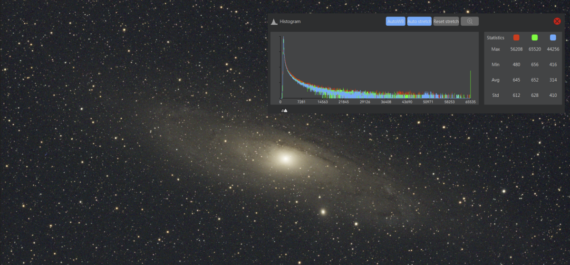Toggle Auto stretch on the image

pyautogui.click(x=419, y=21)
